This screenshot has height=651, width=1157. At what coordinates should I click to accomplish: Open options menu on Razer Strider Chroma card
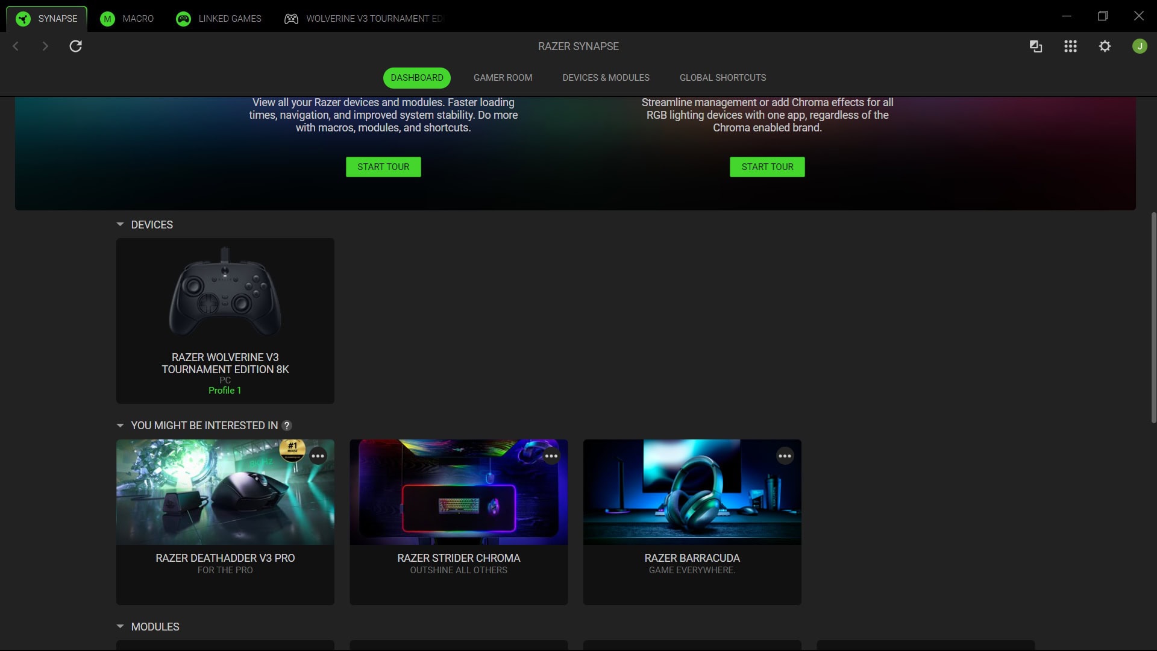tap(551, 456)
